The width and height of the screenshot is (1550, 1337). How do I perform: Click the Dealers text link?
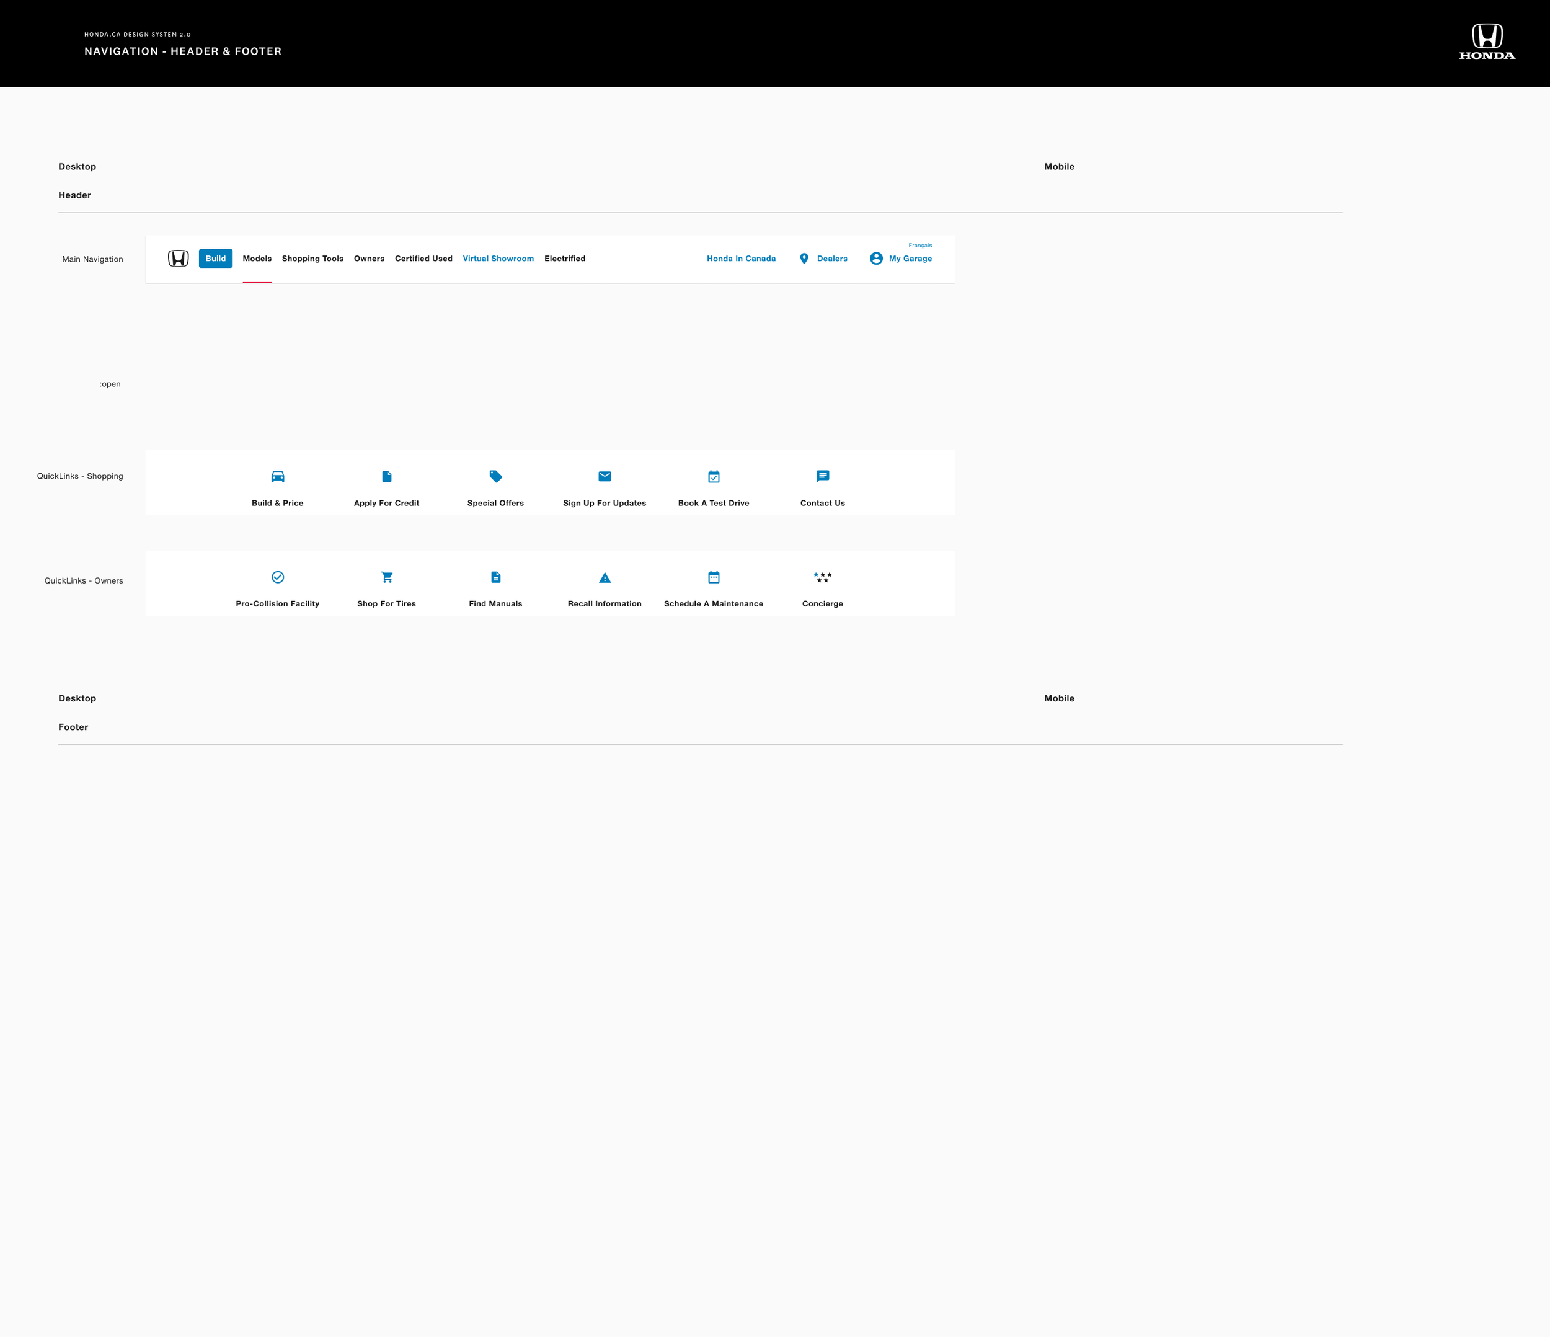click(832, 259)
